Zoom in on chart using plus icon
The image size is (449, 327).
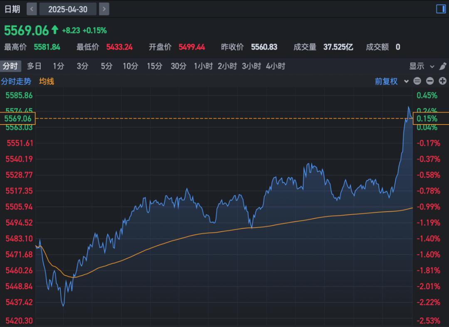[442, 81]
